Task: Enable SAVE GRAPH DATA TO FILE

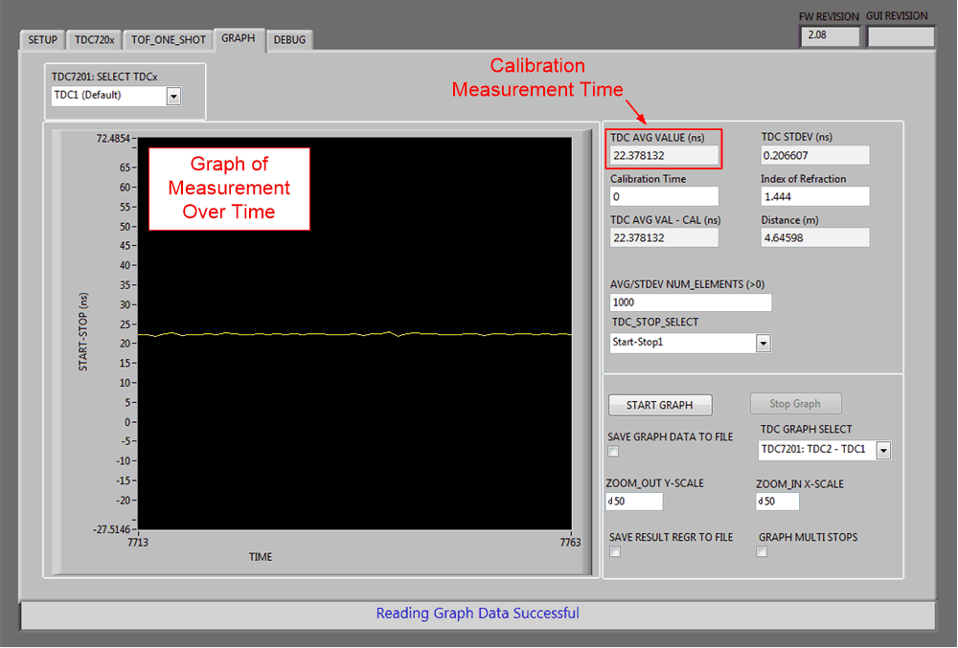Action: pos(614,450)
